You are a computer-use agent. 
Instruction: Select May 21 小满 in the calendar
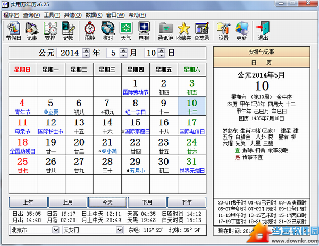(107, 146)
